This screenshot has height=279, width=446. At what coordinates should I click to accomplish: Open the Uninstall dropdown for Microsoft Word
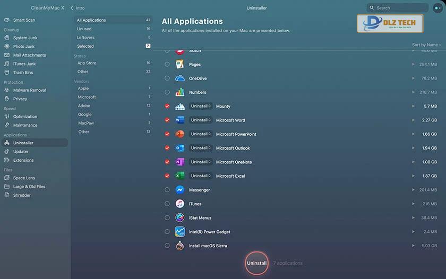201,120
